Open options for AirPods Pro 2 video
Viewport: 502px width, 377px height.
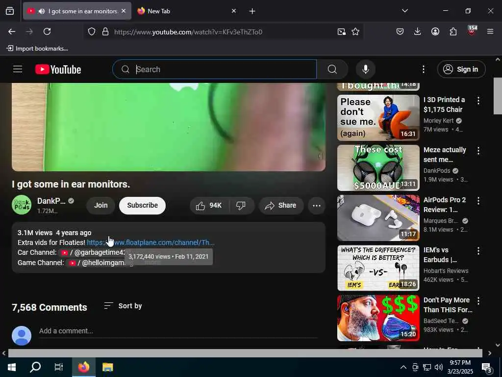coord(478,201)
